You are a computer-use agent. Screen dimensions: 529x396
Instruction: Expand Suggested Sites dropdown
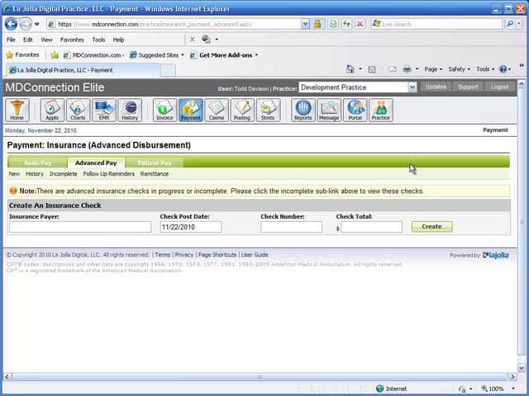point(183,55)
